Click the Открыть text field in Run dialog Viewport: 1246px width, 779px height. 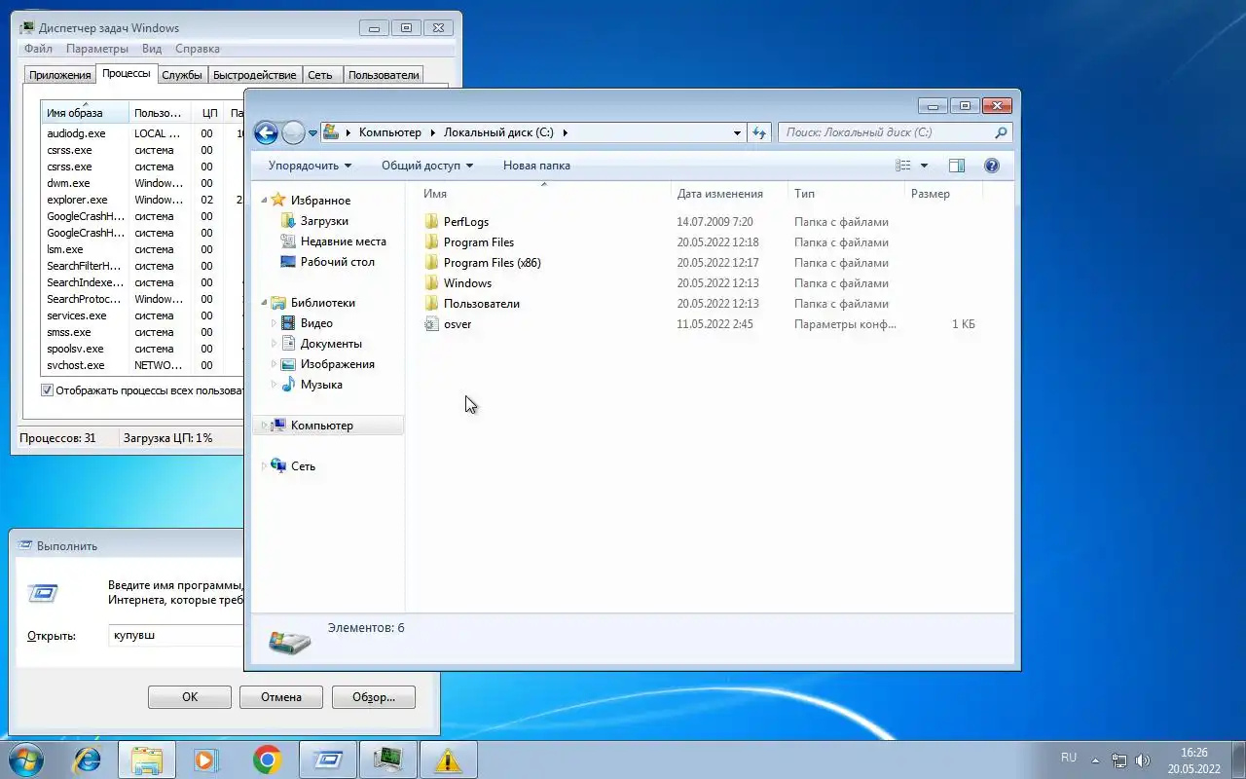point(177,636)
